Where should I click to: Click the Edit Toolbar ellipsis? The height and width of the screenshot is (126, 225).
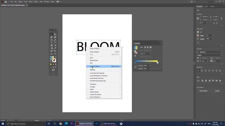point(53,74)
